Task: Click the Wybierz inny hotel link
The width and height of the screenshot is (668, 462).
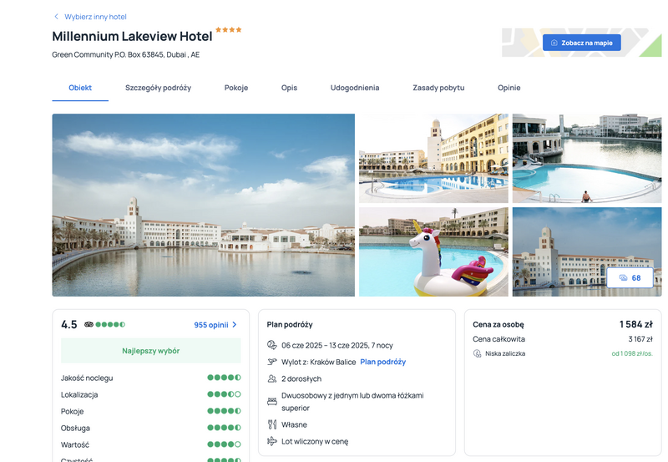Action: coord(95,17)
